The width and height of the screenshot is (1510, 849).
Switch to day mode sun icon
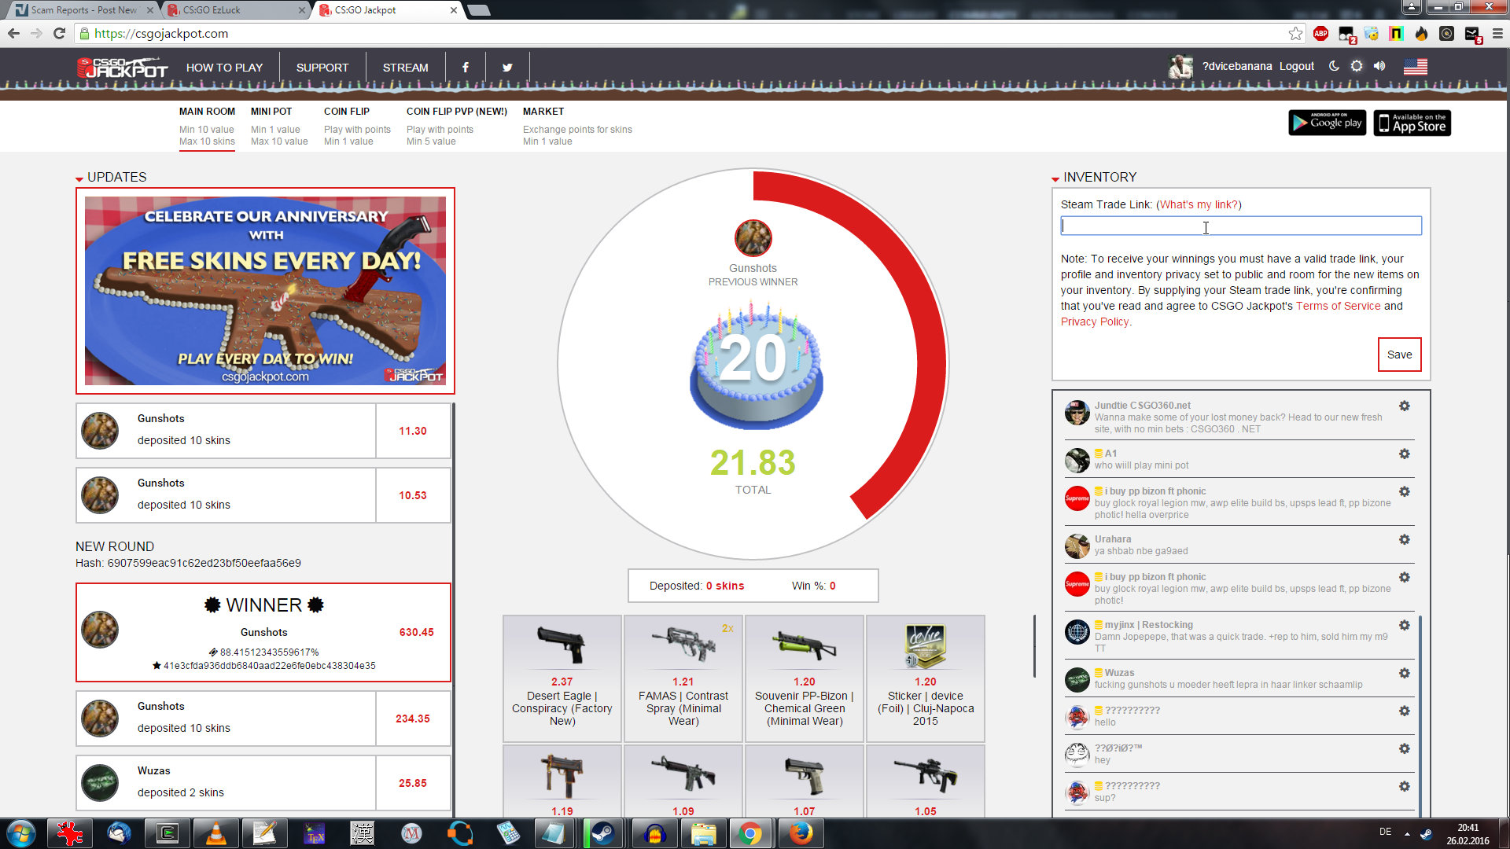[x=1357, y=66]
